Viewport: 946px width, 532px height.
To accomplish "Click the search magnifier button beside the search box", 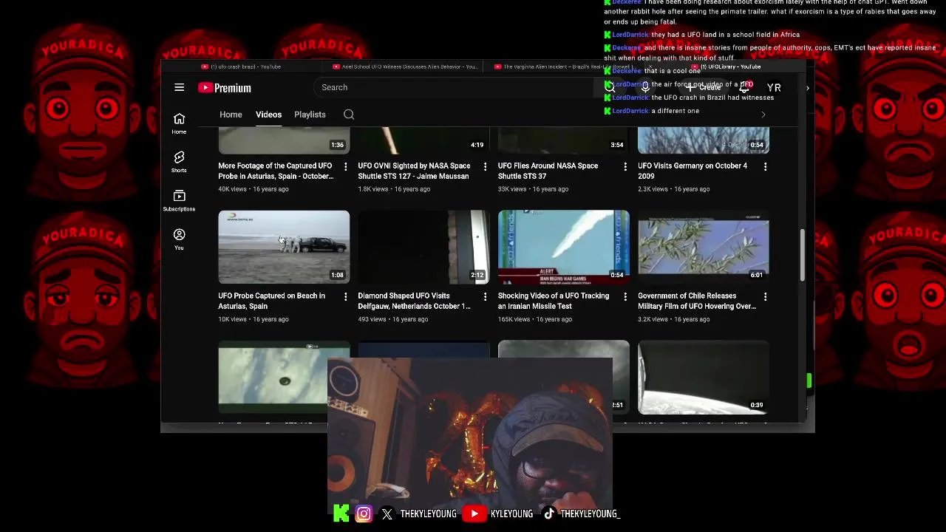I will point(609,87).
